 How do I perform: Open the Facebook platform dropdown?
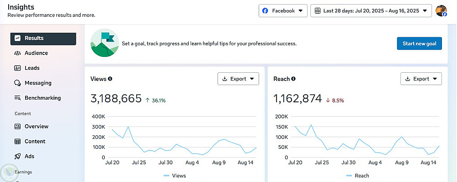283,11
